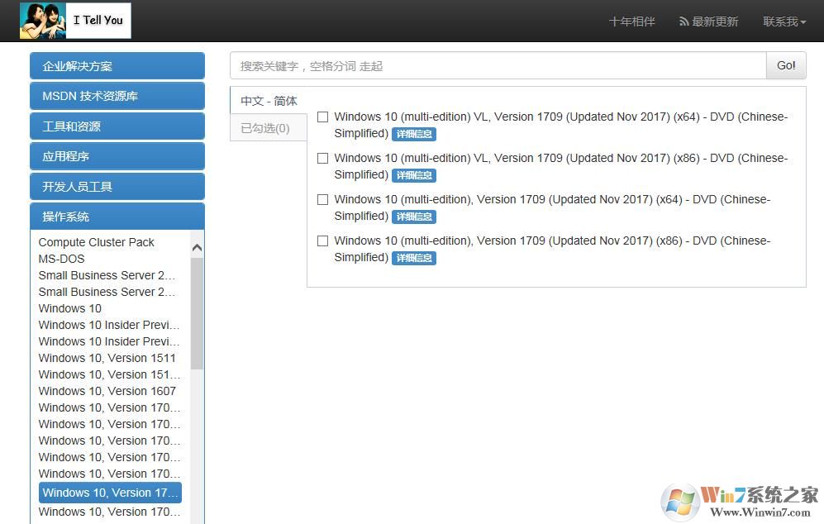Focus the 搜索关键字 search input field

[x=498, y=66]
